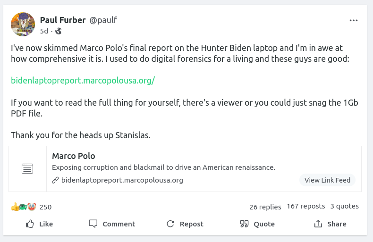Open the reaction emojis 250 count

31,207
